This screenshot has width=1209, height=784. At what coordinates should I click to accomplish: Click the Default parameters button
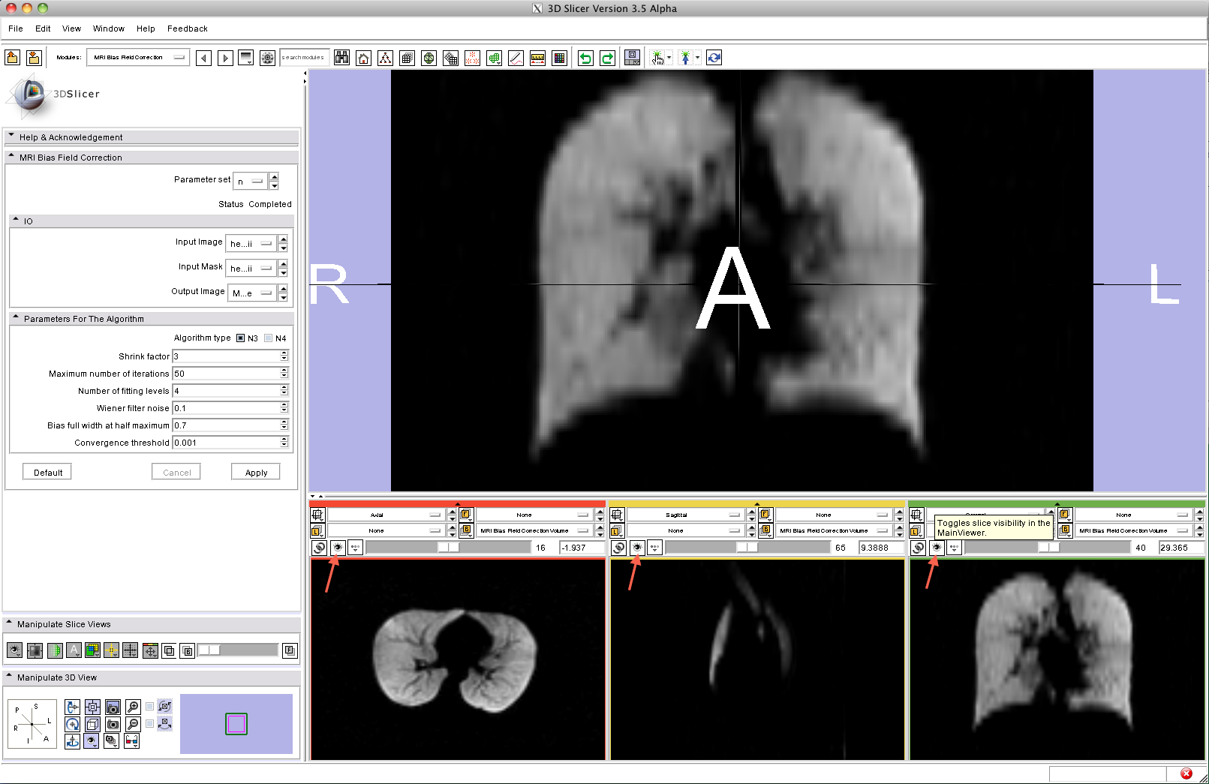pos(48,473)
